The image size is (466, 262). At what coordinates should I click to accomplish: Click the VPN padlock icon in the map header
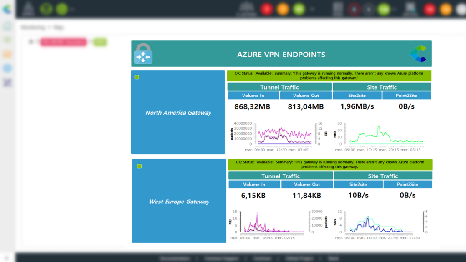[x=143, y=54]
